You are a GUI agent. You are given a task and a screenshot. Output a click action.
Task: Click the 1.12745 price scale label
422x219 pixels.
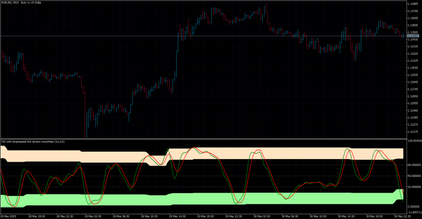[413, 89]
